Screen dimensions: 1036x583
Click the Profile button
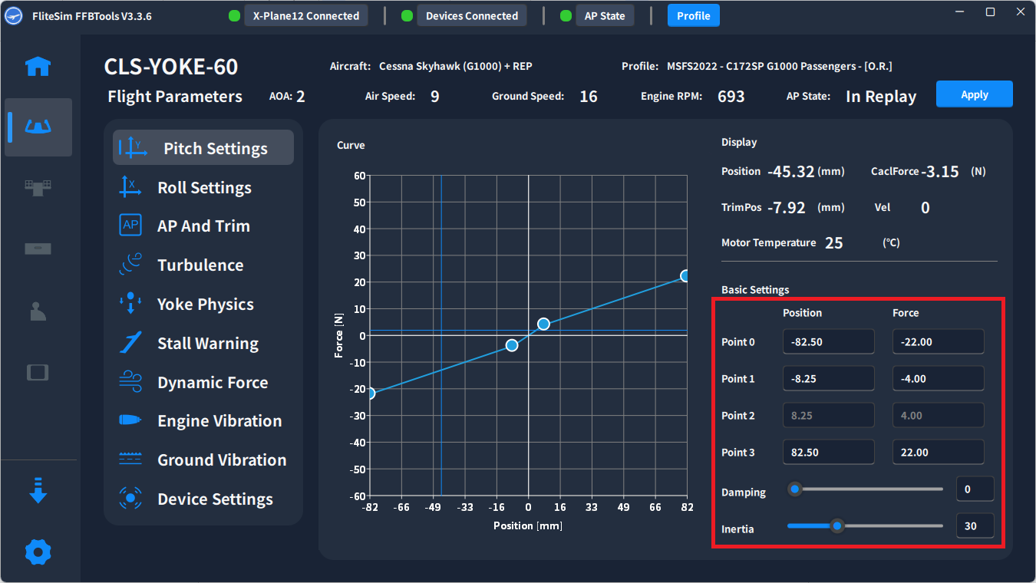point(694,15)
